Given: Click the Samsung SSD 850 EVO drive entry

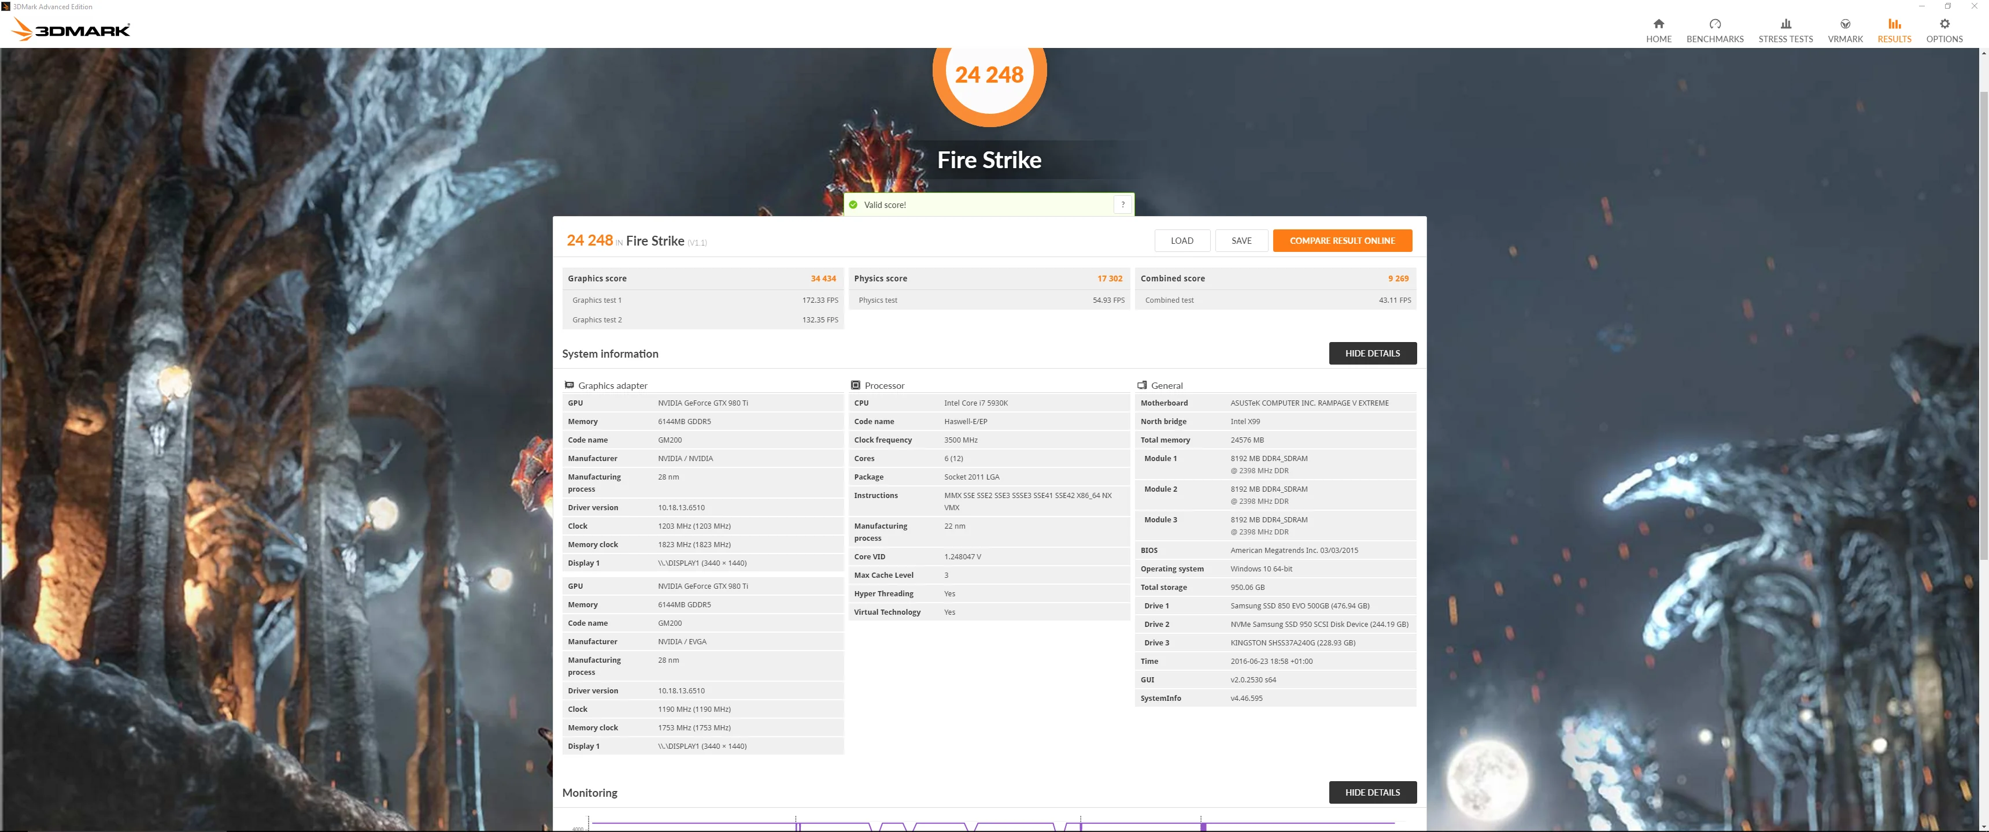Looking at the screenshot, I should click(x=1299, y=606).
